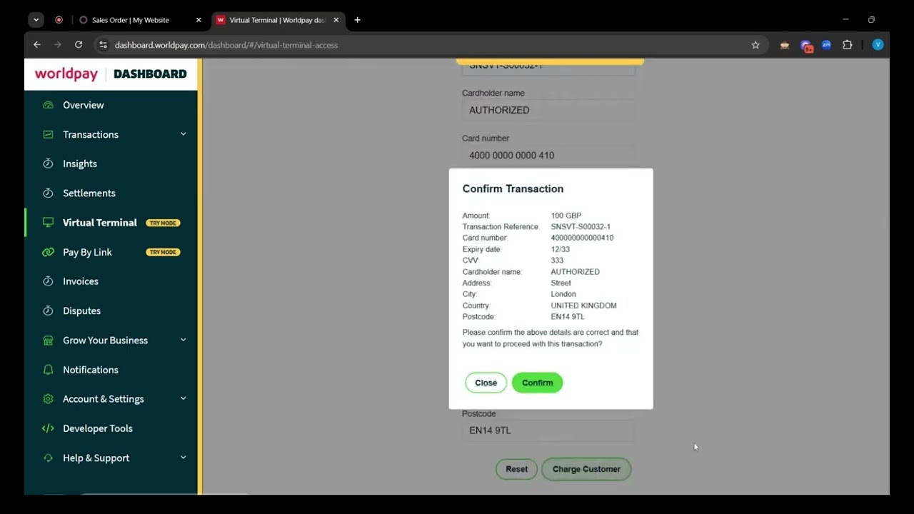Click the Charge Customer button
Screen dimensions: 914x514
[586, 469]
